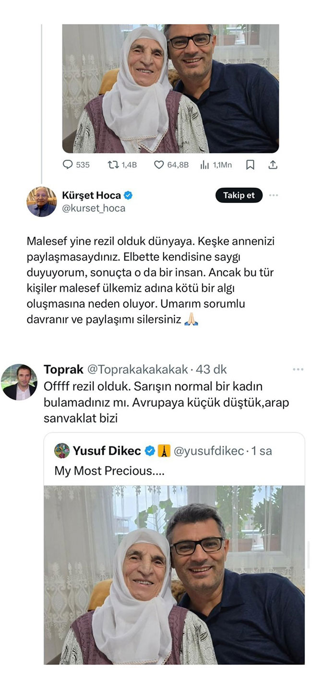312x689 pixels.
Task: Share the tweet via the share icon
Action: [x=274, y=165]
